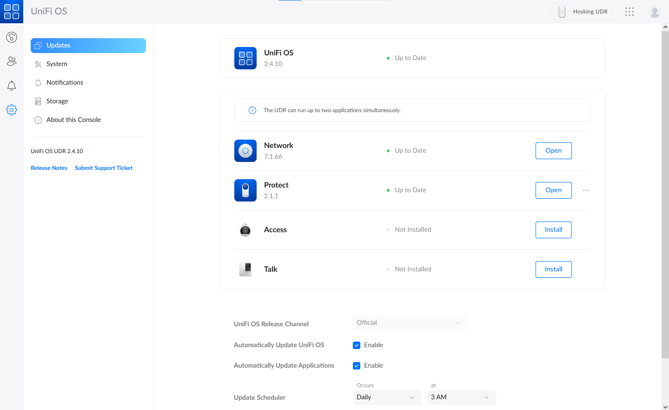The image size is (669, 410).
Task: Open the UniFi dashboard sidebar icon
Action: click(12, 37)
